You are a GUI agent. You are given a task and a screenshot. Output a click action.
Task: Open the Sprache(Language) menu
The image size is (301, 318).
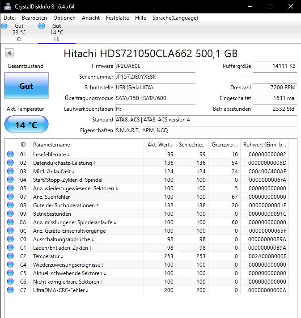pyautogui.click(x=175, y=18)
